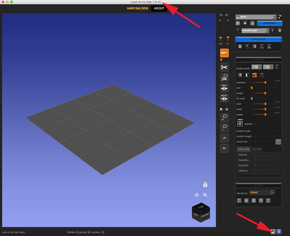Click the RL mirror button
The width and height of the screenshot is (290, 236).
pyautogui.click(x=224, y=148)
